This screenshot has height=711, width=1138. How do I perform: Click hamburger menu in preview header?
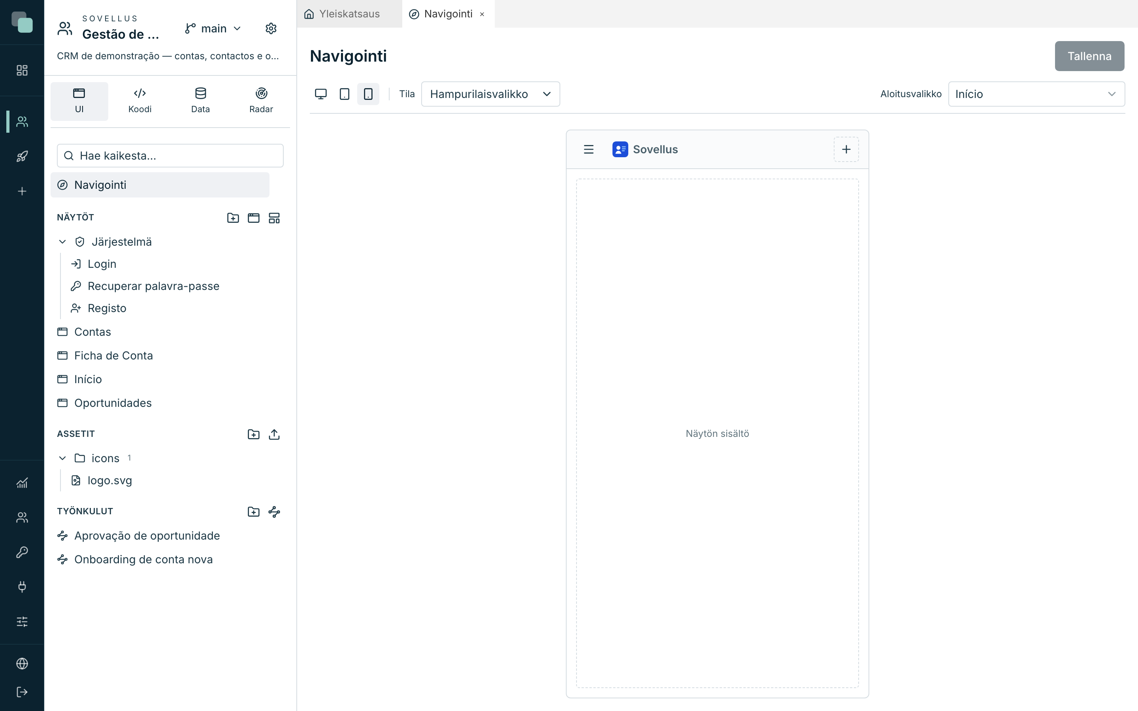(589, 150)
